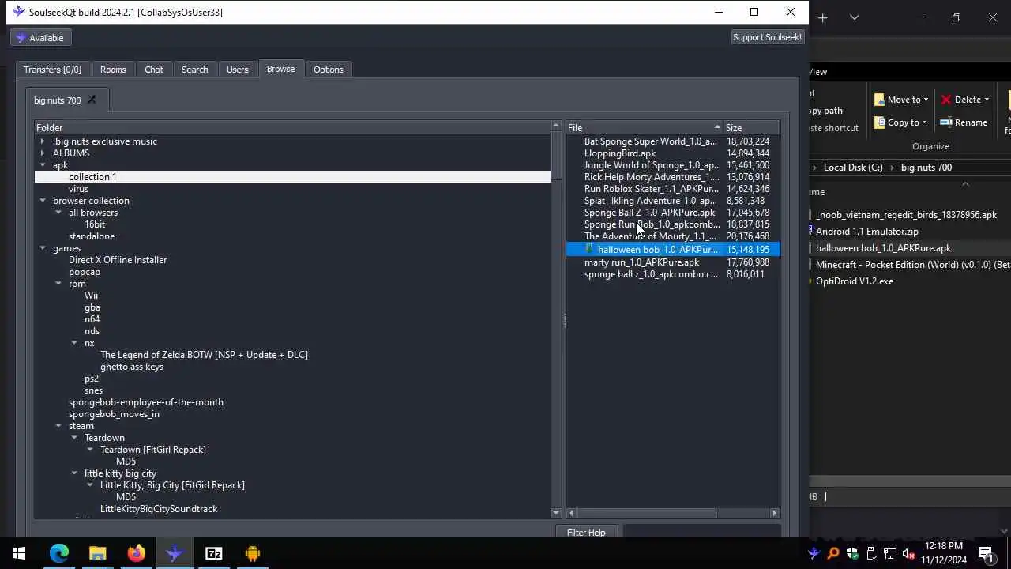Select the Zelda BOTW folder
The width and height of the screenshot is (1011, 569).
[x=204, y=355]
